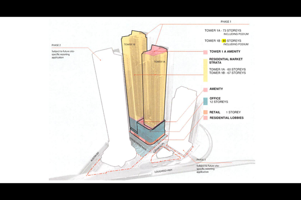
Task: Click the yellow Residential Market Strata legend bar
Action: (205, 70)
